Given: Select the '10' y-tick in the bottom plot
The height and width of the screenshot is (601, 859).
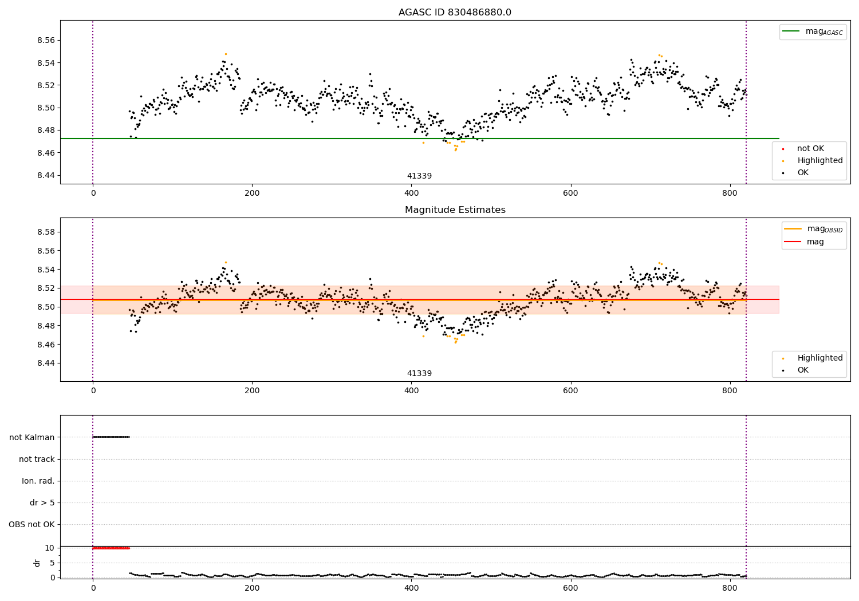Looking at the screenshot, I should click(49, 548).
